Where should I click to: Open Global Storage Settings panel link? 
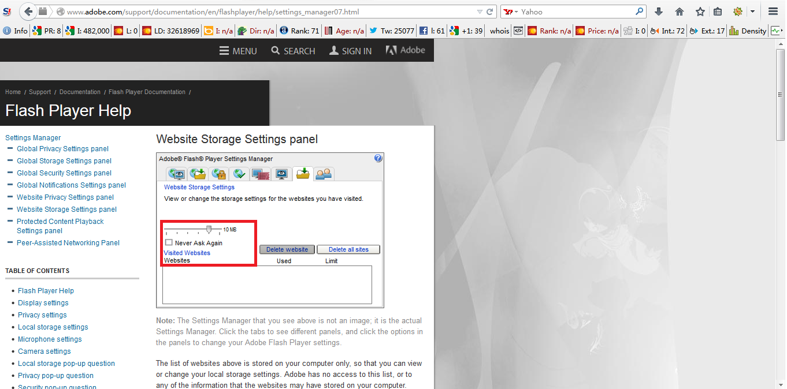coord(64,161)
